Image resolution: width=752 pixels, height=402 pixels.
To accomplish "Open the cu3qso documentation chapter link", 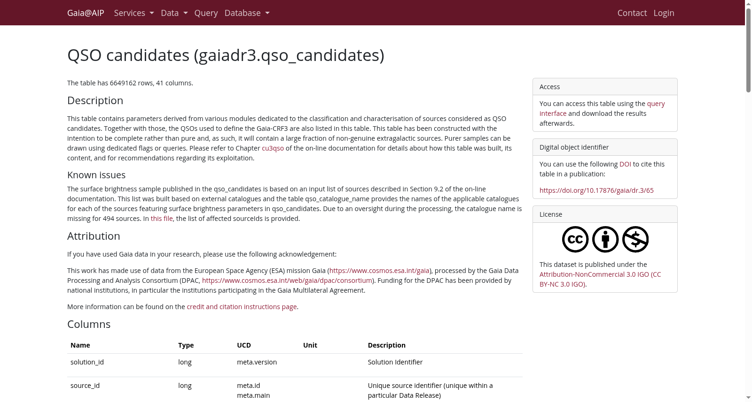I will click(x=273, y=148).
